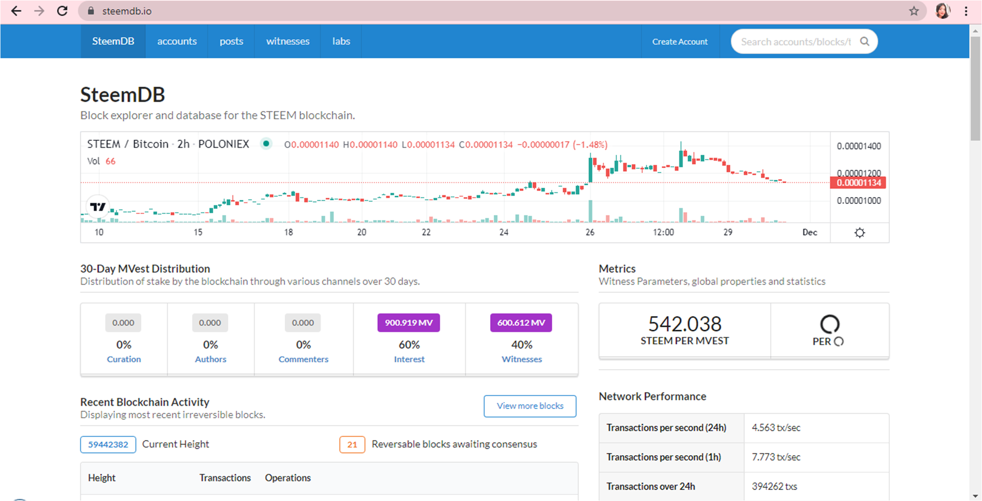
Task: Open the SteemDB home tab
Action: pos(113,41)
